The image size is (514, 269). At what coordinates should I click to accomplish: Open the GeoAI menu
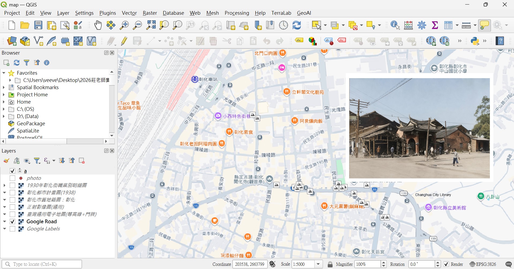pos(304,13)
